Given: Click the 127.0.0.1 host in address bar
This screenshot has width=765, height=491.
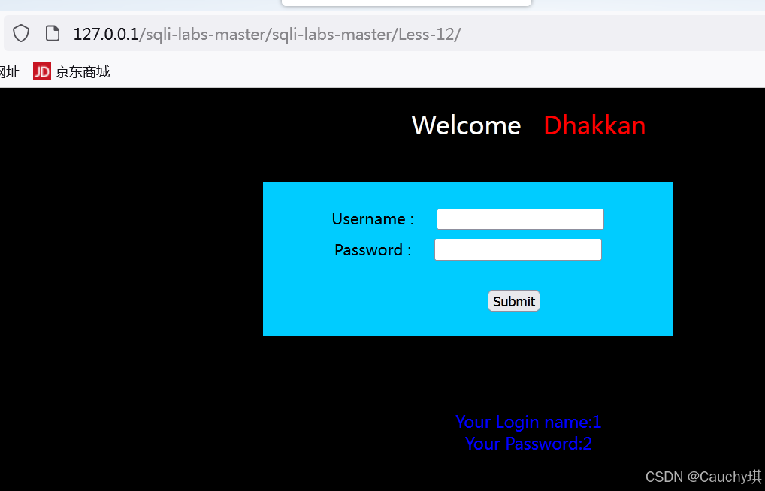Looking at the screenshot, I should (106, 34).
